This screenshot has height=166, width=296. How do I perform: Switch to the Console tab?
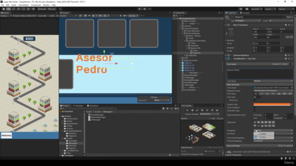tap(245, 13)
